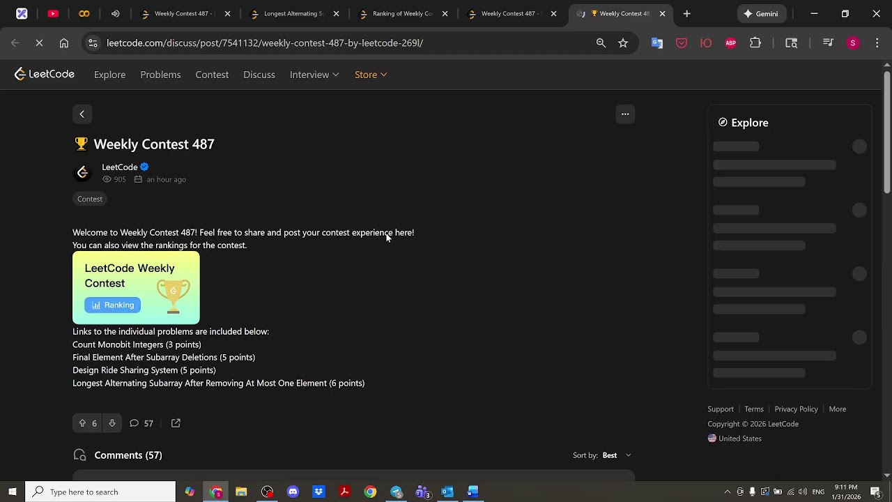The height and width of the screenshot is (502, 892).
Task: Click the Contest tag chip
Action: pyautogui.click(x=90, y=199)
